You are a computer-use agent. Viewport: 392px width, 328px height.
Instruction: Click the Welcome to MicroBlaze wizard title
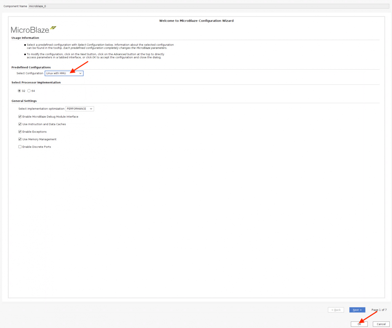(196, 21)
